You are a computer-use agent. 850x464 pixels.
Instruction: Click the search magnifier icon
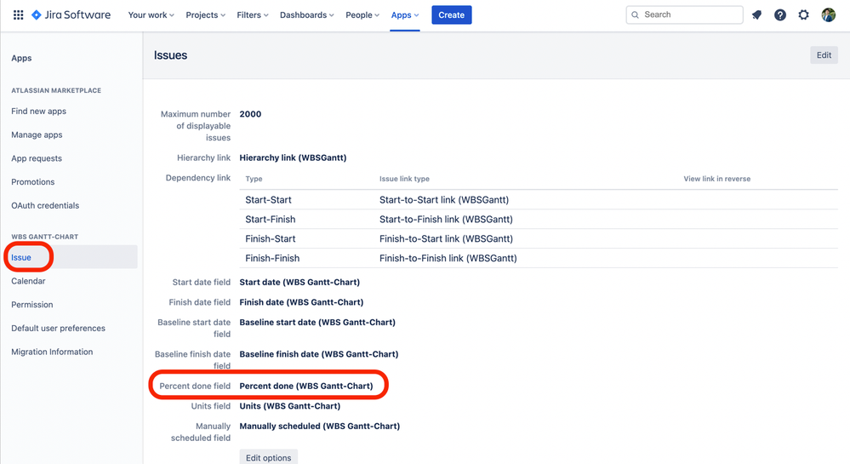tap(636, 15)
